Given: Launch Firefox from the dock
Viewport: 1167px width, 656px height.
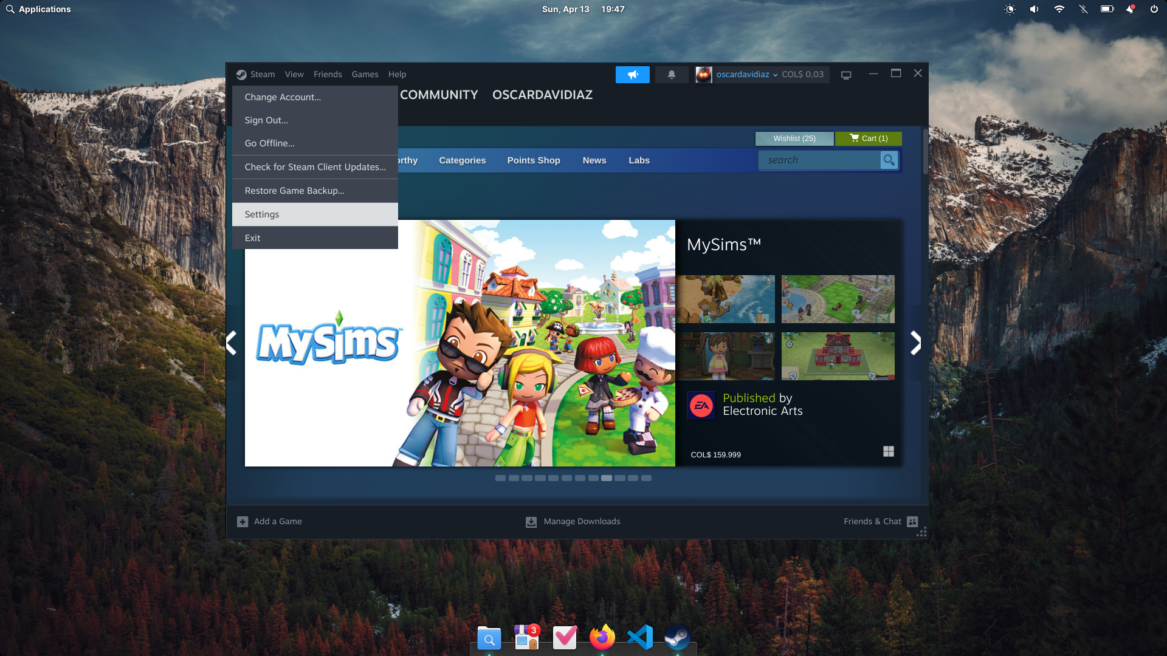Looking at the screenshot, I should point(602,638).
